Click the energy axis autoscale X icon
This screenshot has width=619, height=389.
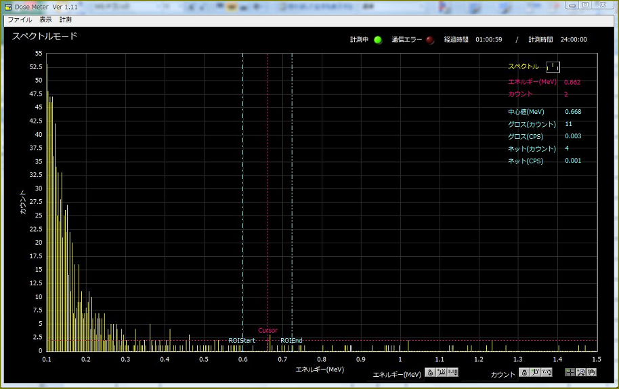point(441,373)
